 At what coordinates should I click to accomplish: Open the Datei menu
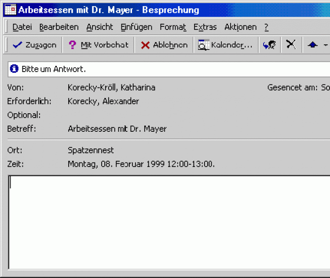tap(22, 27)
